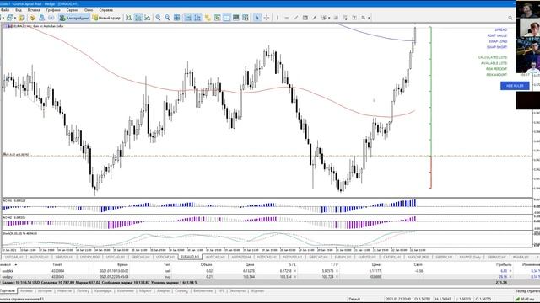Open the indicators list icon
The image size is (540, 303).
click(x=208, y=18)
